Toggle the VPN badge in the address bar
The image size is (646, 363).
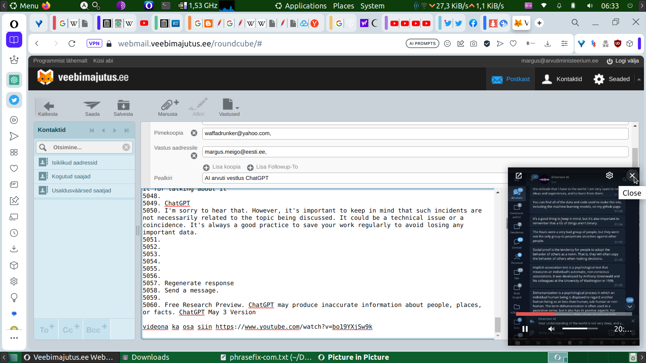[94, 44]
